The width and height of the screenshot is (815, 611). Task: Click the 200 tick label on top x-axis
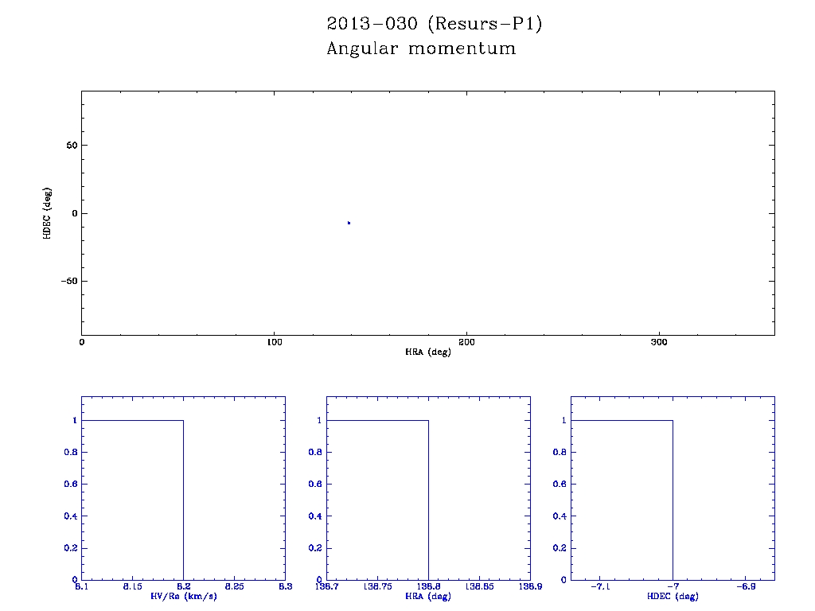[466, 342]
